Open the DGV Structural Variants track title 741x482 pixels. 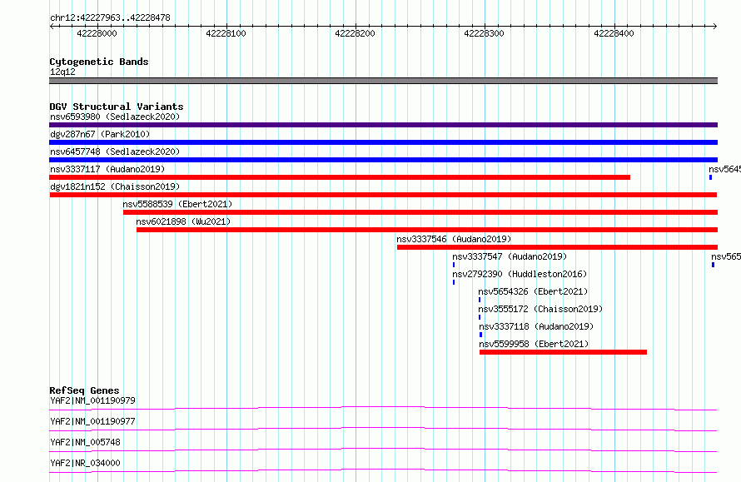coord(117,107)
